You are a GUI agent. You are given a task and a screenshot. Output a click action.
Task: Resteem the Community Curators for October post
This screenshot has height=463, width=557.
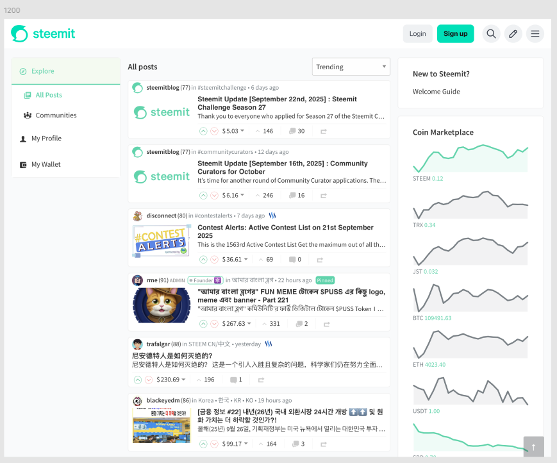tap(324, 196)
